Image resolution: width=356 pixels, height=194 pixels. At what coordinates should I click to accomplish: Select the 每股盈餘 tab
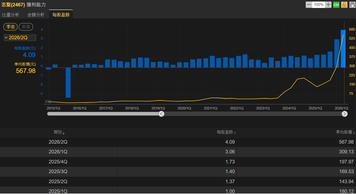61,14
